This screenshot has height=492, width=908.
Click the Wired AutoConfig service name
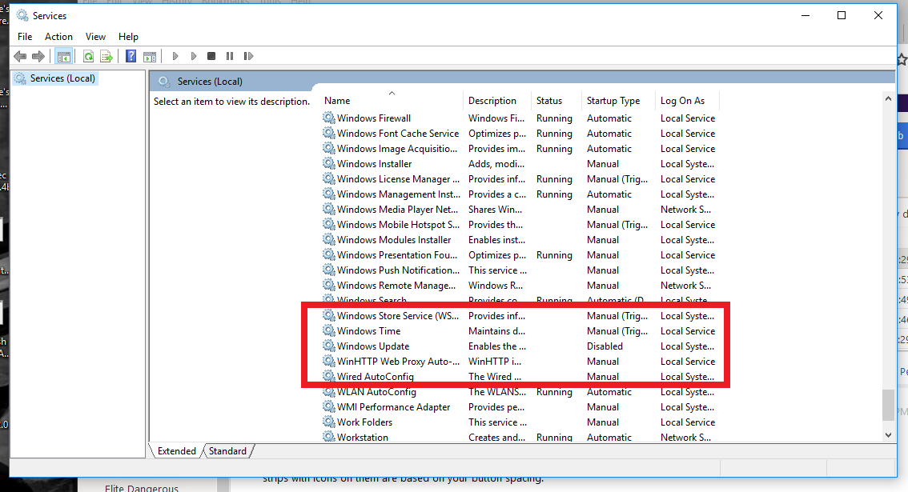pos(376,376)
